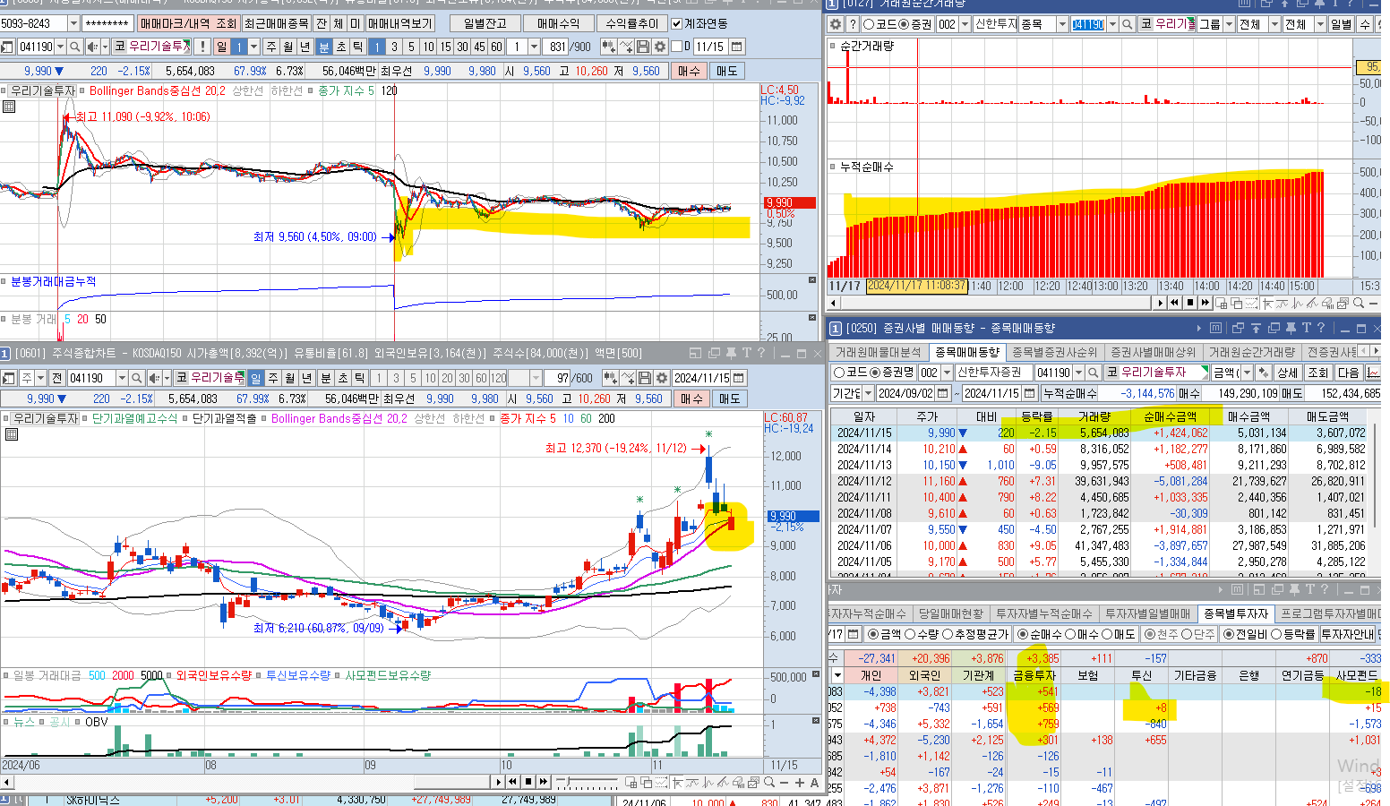Open calendar icon next to 2024/11/15 in 주식종합차트

click(x=738, y=378)
